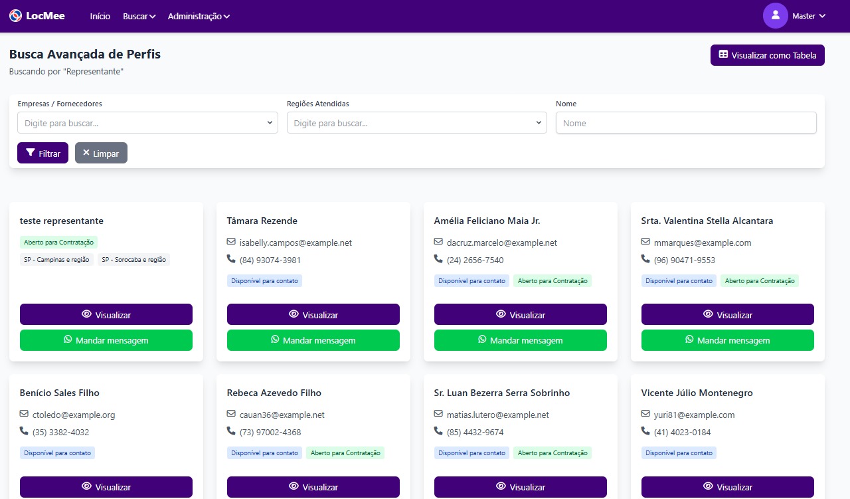This screenshot has width=850, height=499.
Task: Switch to table view with Visualizar como Tabela
Action: point(767,55)
